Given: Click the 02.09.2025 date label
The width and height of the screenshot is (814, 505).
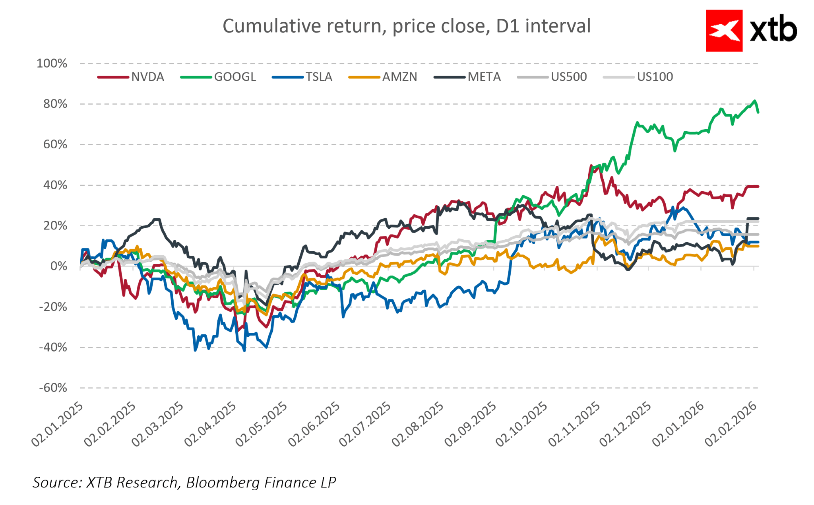Looking at the screenshot, I should coord(471,424).
